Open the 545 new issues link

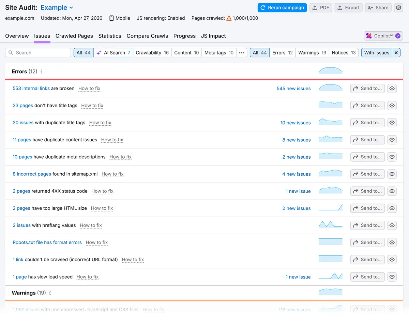(x=294, y=89)
